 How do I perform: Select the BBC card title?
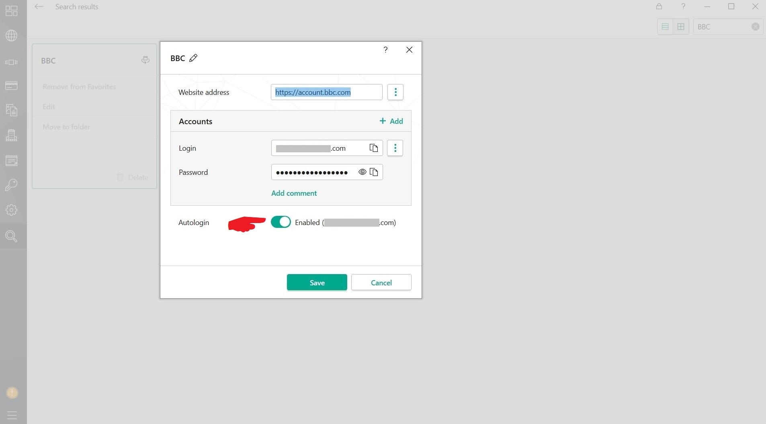point(48,61)
